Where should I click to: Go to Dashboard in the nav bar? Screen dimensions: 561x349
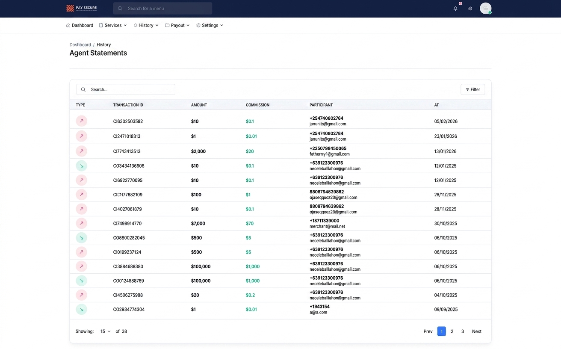(80, 25)
